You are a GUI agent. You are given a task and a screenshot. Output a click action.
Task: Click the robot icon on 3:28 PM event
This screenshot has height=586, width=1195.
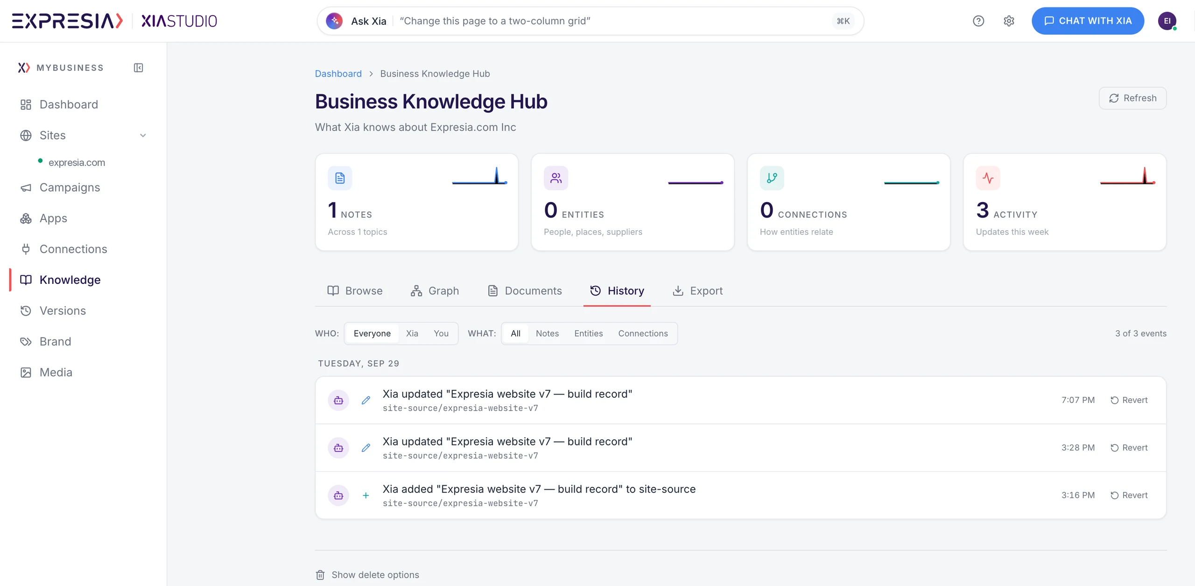click(338, 448)
